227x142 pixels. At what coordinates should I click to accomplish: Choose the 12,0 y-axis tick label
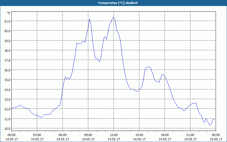[x=8, y=109]
